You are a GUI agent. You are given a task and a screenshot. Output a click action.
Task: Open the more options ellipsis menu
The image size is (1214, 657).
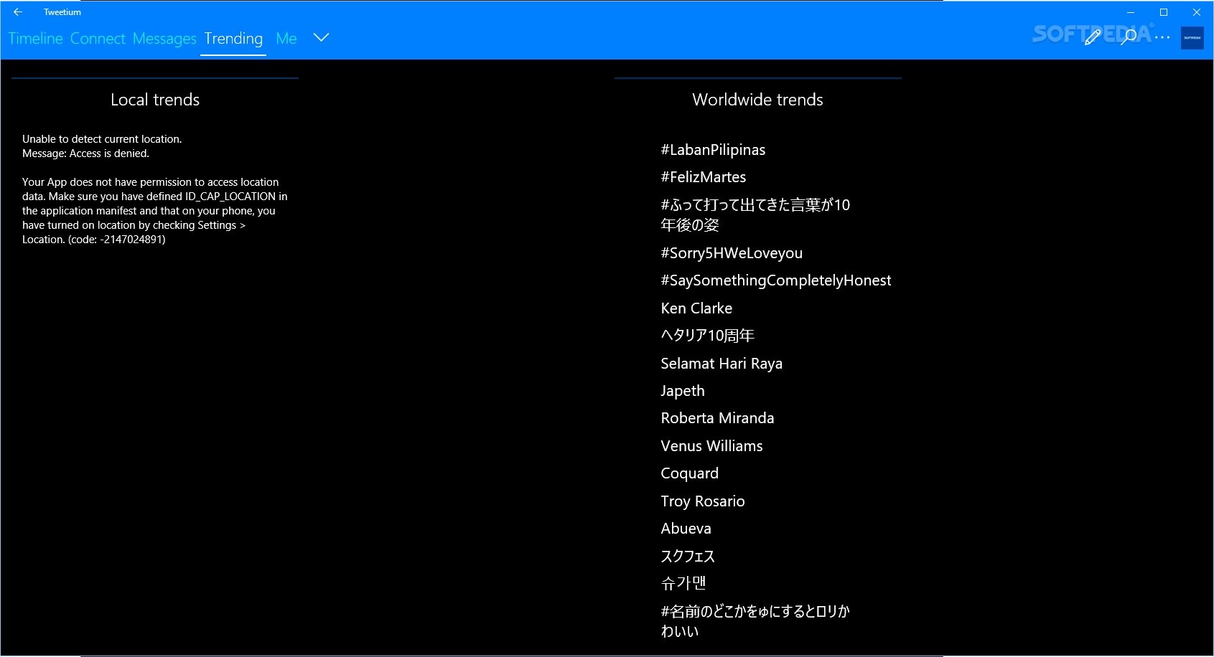click(1162, 37)
